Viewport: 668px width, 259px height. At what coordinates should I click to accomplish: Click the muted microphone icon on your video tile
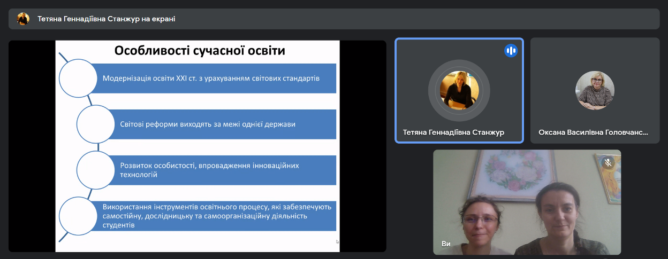tap(607, 162)
